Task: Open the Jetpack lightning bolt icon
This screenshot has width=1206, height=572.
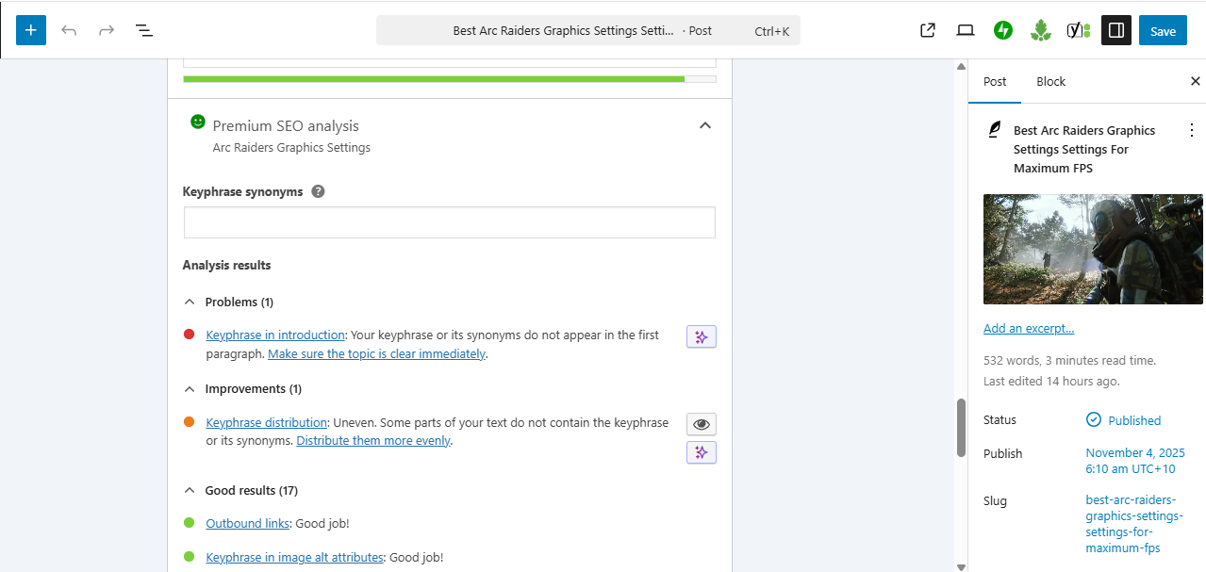Action: [x=1003, y=30]
